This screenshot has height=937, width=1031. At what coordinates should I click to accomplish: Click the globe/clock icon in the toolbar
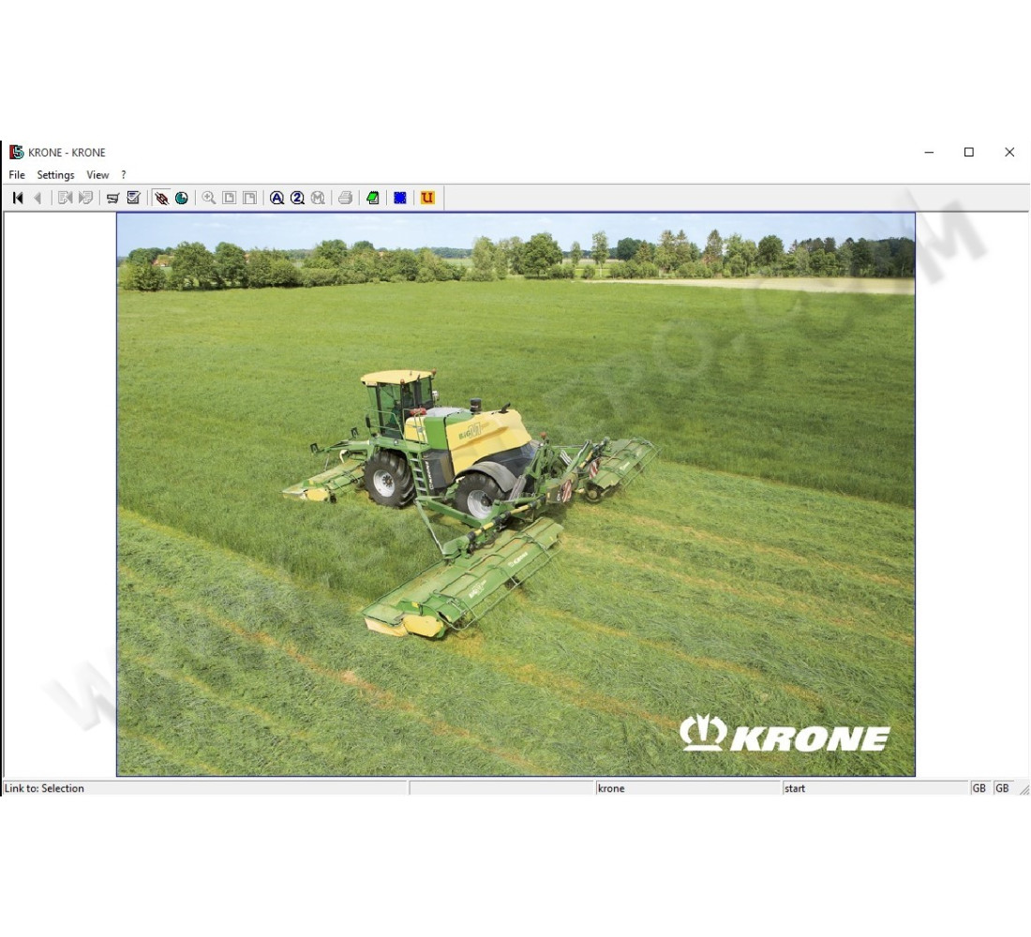point(182,197)
